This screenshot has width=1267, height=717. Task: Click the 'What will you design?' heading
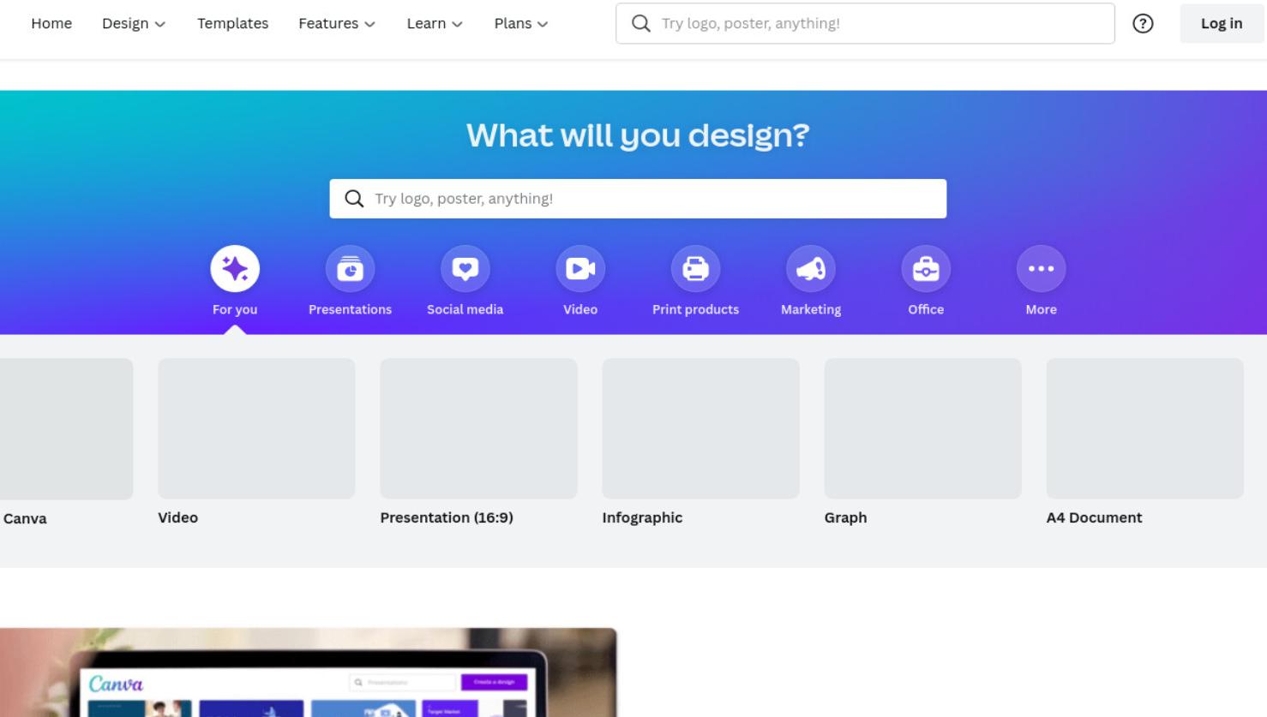tap(638, 135)
